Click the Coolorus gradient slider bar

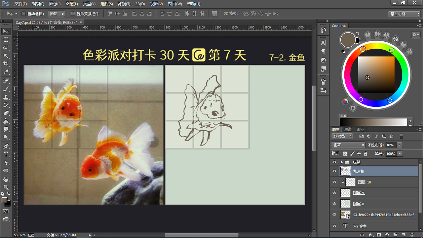(374, 122)
